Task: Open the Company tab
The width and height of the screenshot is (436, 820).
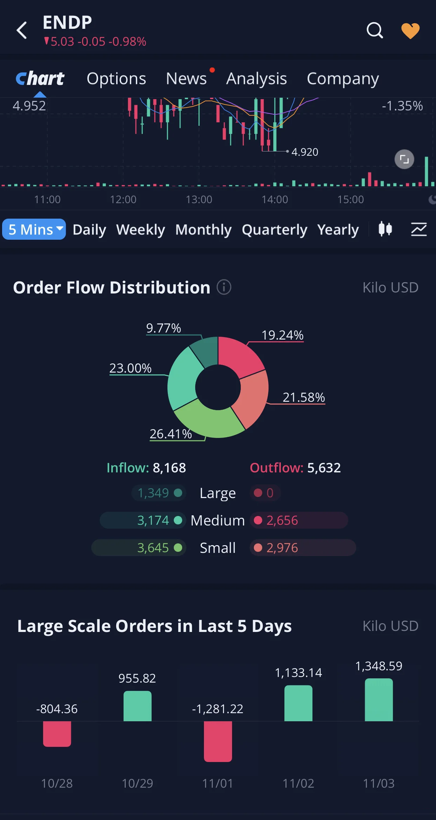Action: click(343, 79)
